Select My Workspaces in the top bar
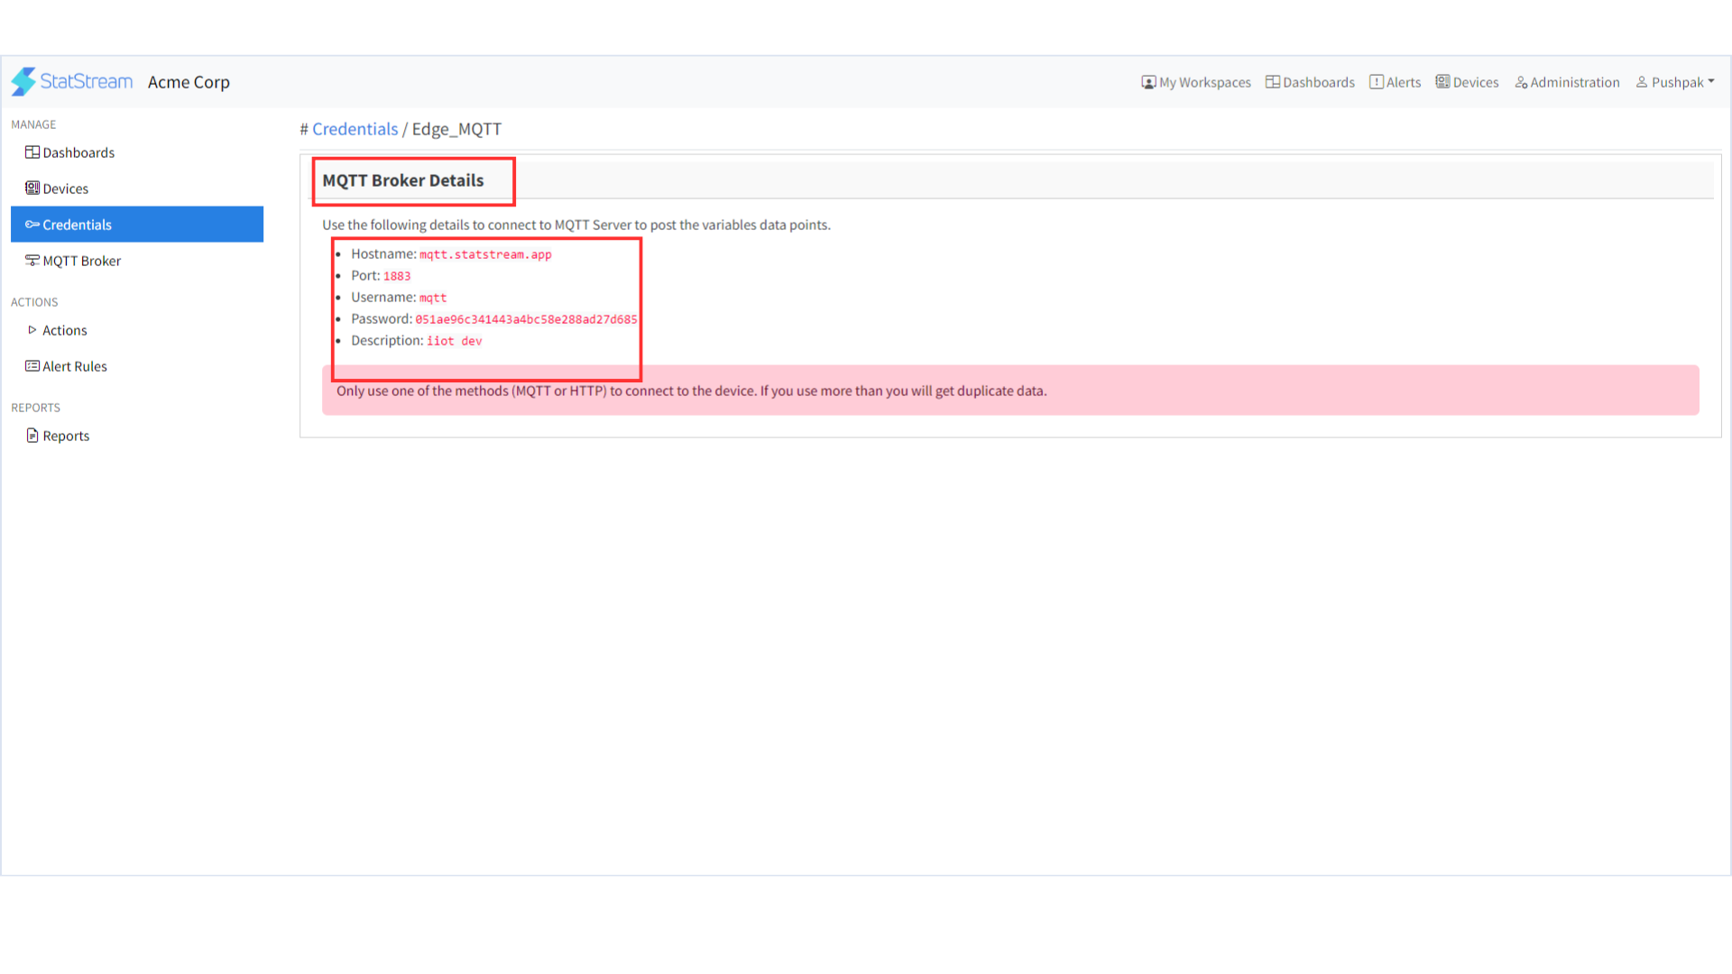Screen dimensions: 1732x974 (1196, 81)
